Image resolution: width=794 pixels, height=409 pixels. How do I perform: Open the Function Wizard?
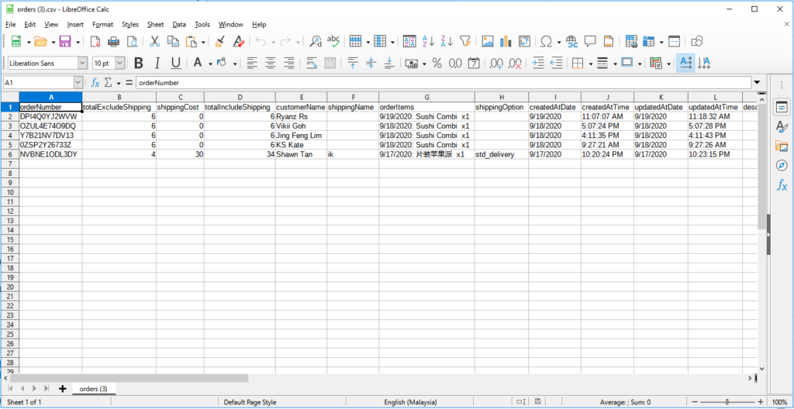tap(95, 83)
